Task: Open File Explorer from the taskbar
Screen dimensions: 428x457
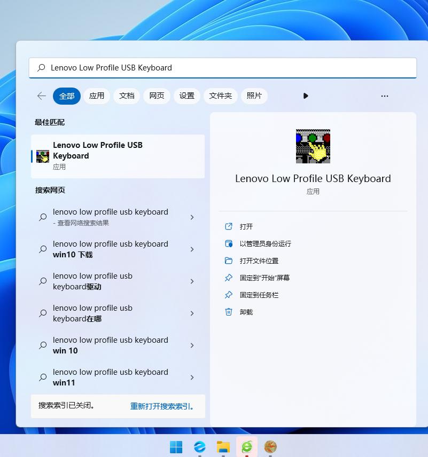Action: tap(223, 447)
